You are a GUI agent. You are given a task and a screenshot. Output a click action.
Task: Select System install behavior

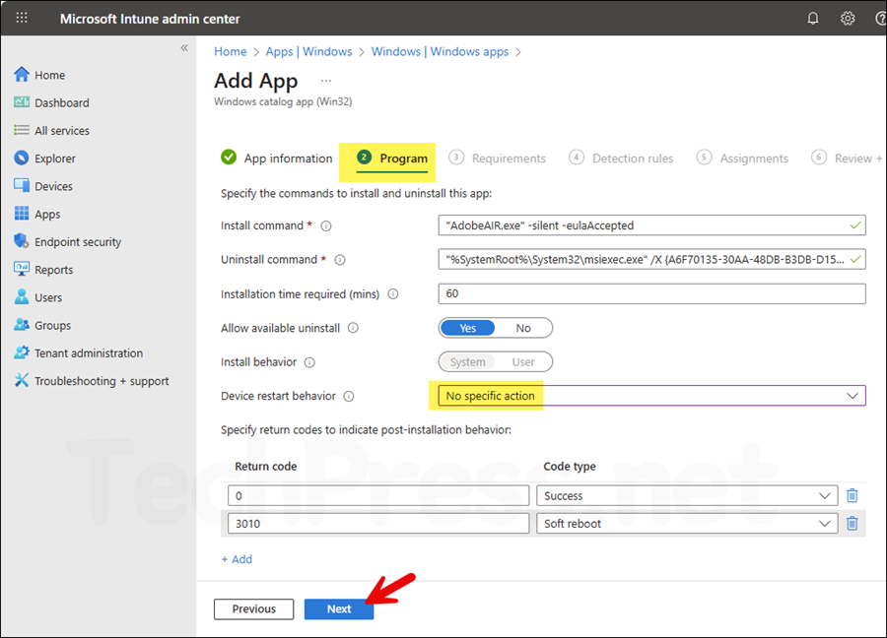coord(468,361)
